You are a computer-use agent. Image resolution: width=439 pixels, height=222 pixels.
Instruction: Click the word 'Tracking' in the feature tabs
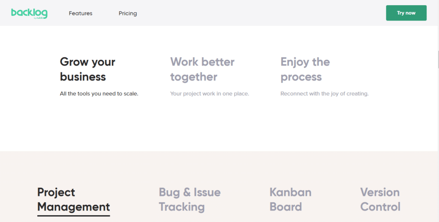pyautogui.click(x=182, y=207)
